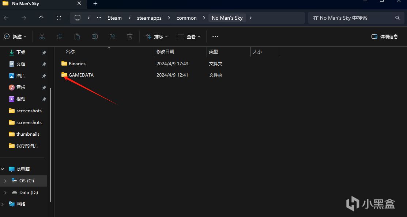Open the View (查看) dropdown
Viewport: 407px width, 217px height.
[189, 36]
